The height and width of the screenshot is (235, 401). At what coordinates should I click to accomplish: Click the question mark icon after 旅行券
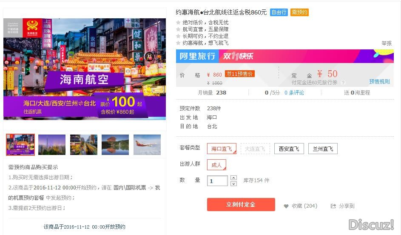[x=343, y=83]
